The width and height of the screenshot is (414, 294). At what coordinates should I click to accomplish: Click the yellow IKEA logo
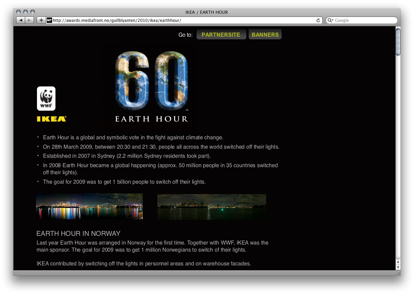tap(51, 119)
